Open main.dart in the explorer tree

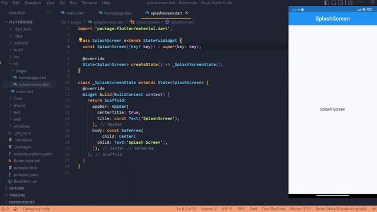(x=25, y=92)
